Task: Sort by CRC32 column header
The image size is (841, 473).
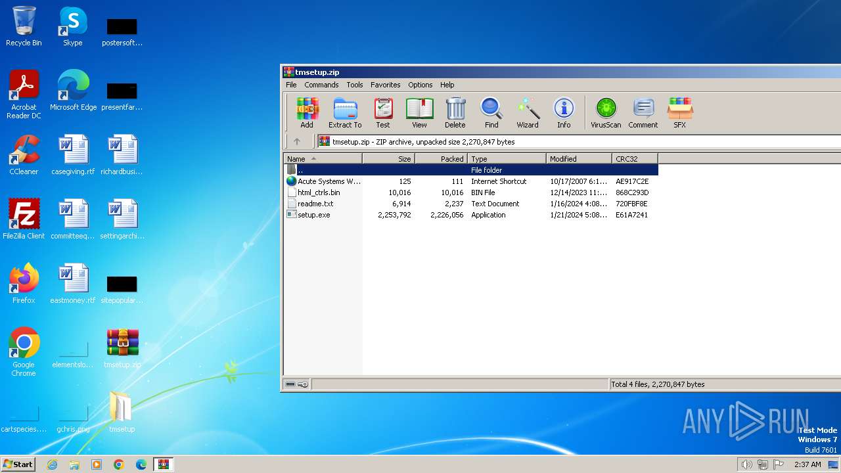Action: pos(635,159)
